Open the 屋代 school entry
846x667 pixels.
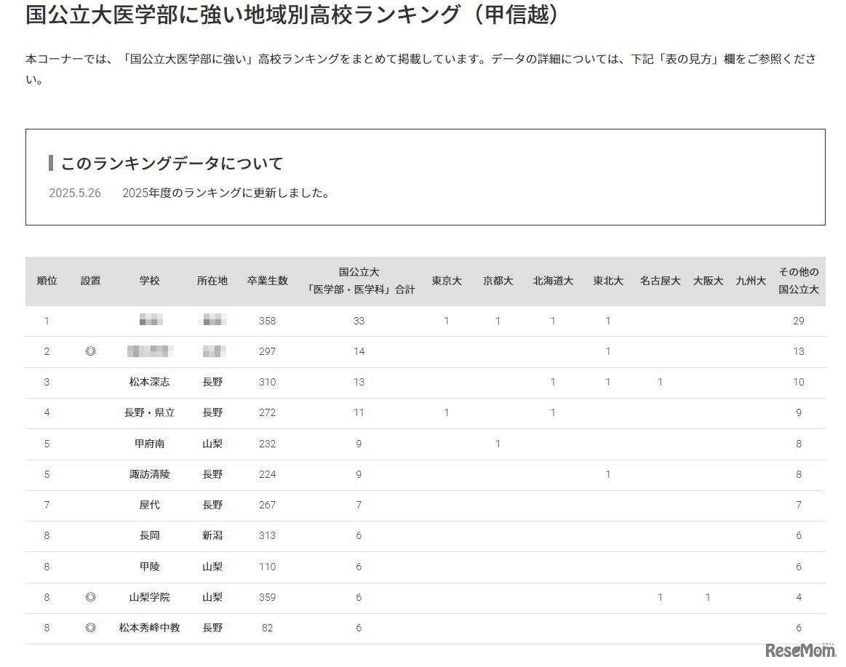(151, 505)
